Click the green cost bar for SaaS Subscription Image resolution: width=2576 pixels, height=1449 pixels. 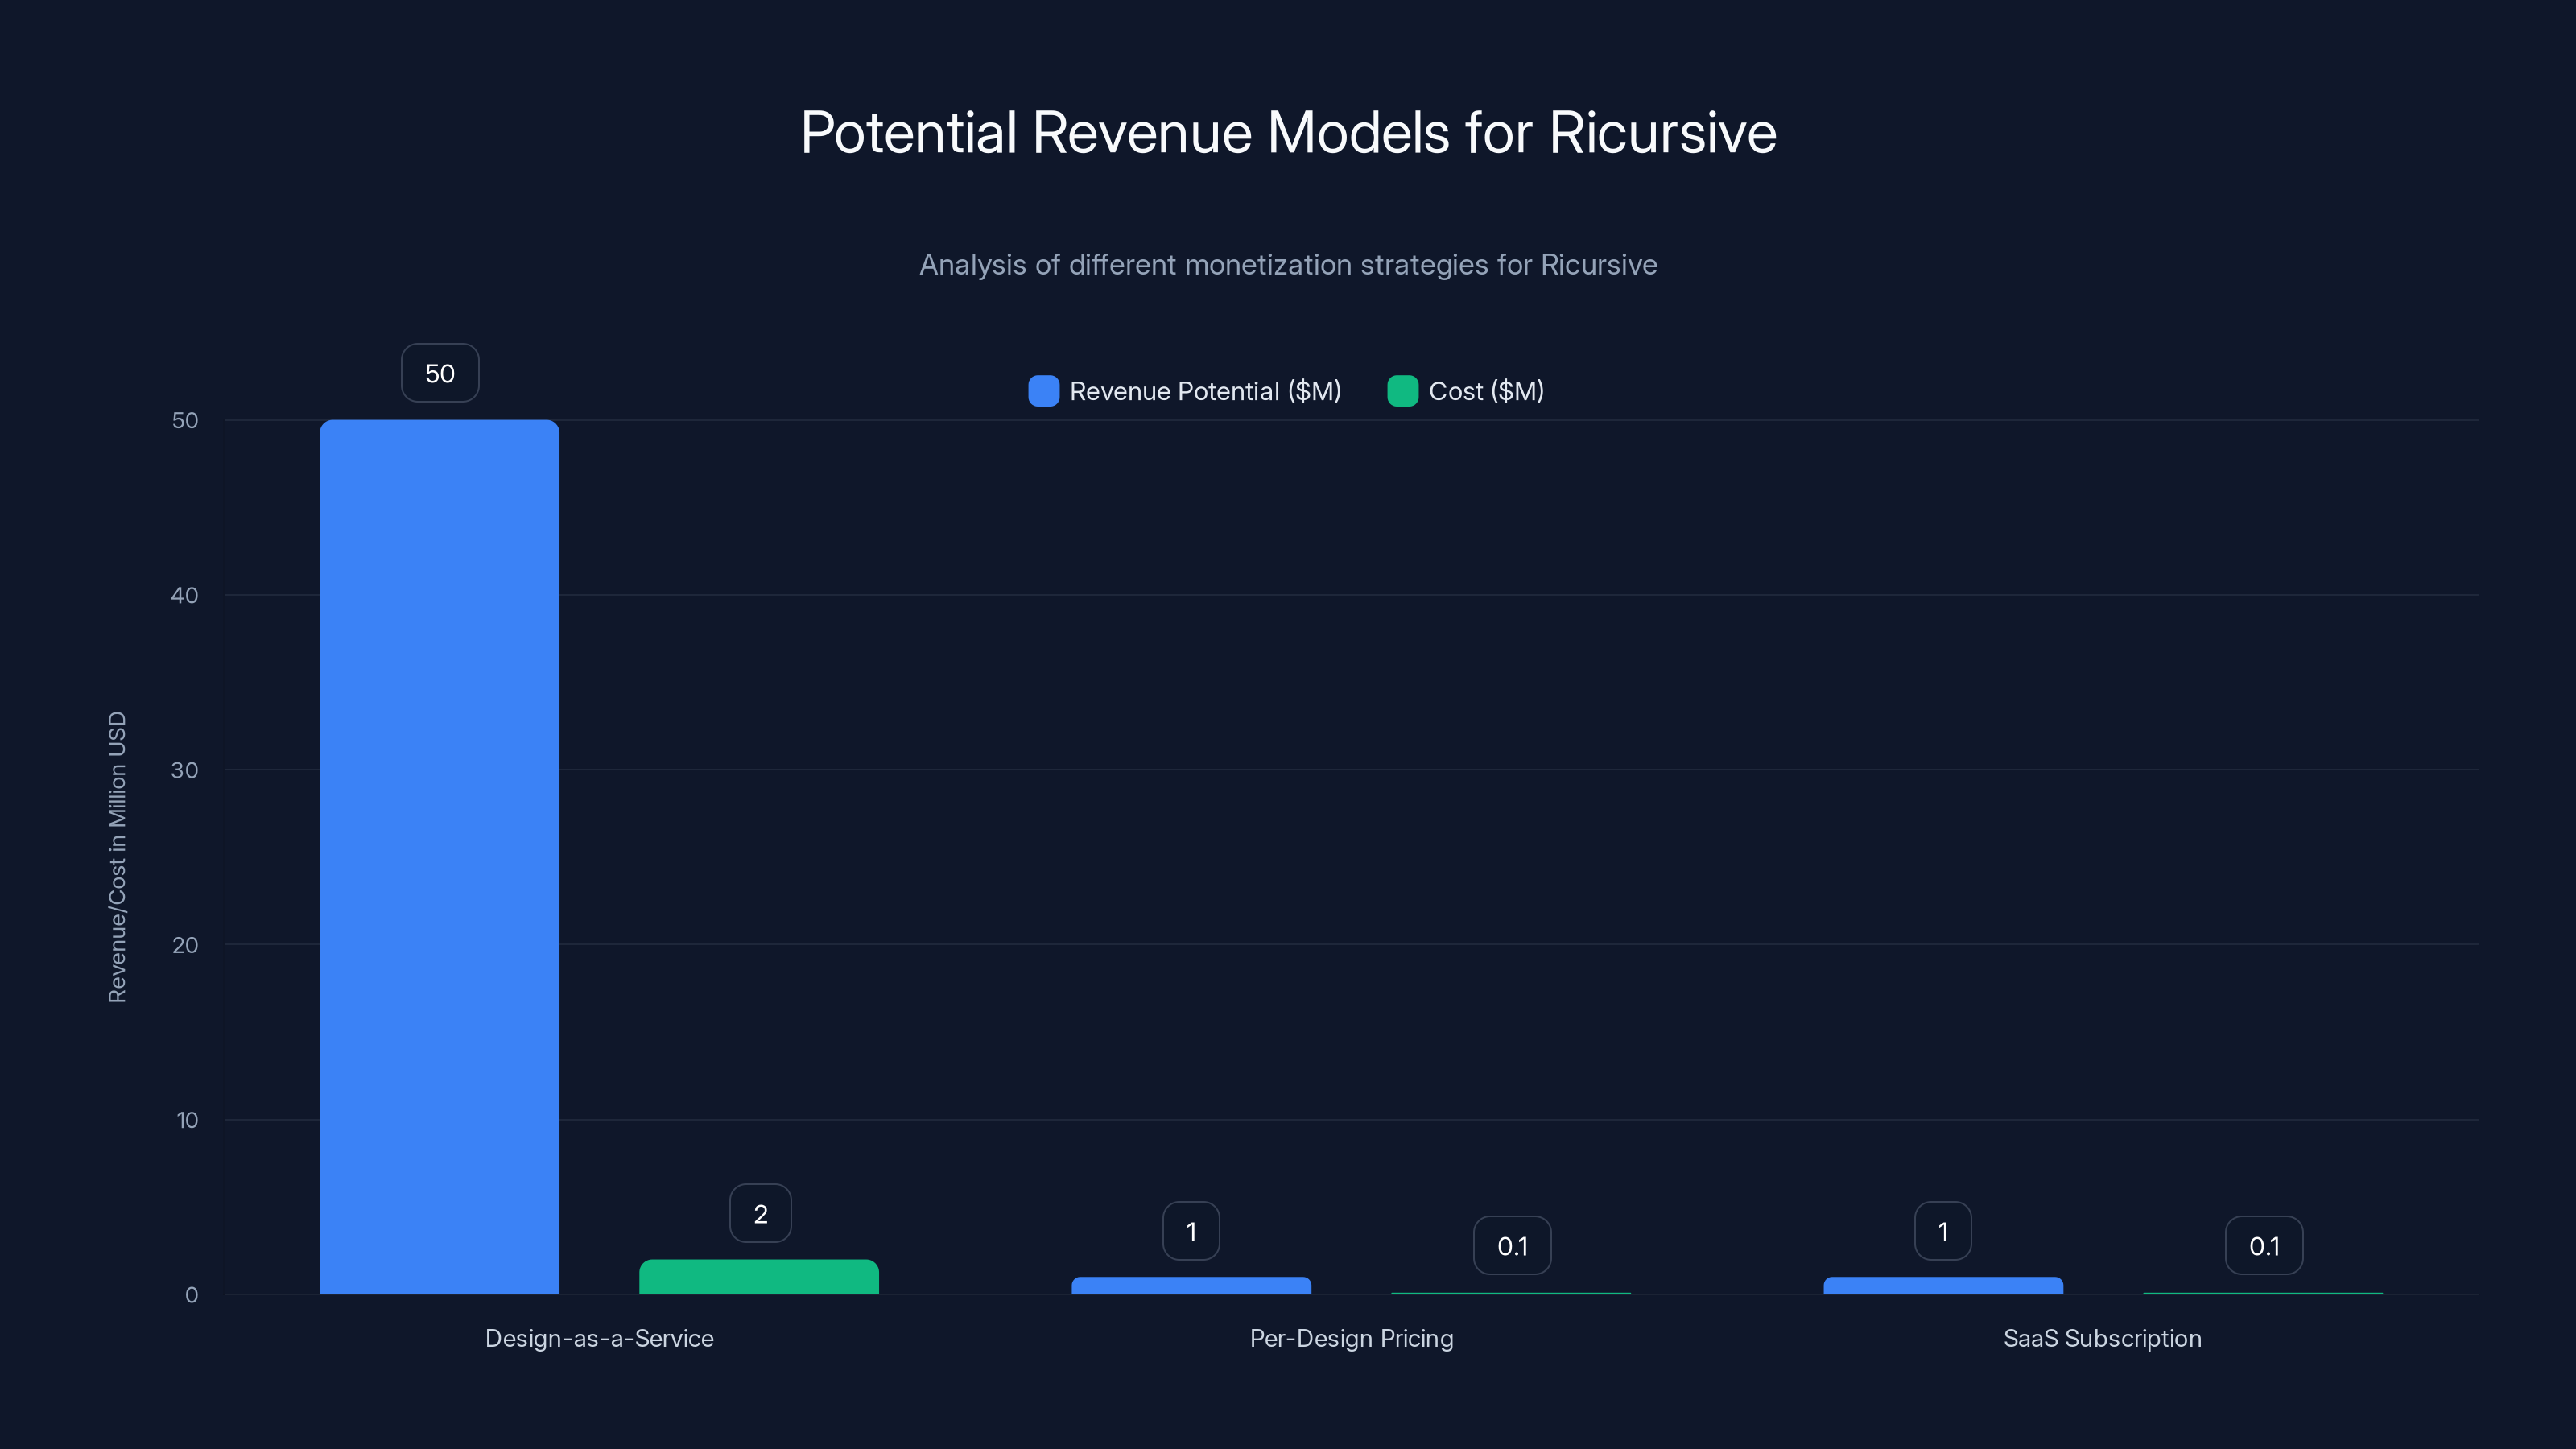pos(2264,1292)
